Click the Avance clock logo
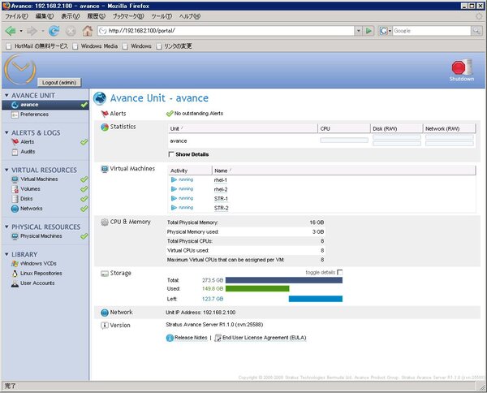487x393 pixels. tap(19, 70)
